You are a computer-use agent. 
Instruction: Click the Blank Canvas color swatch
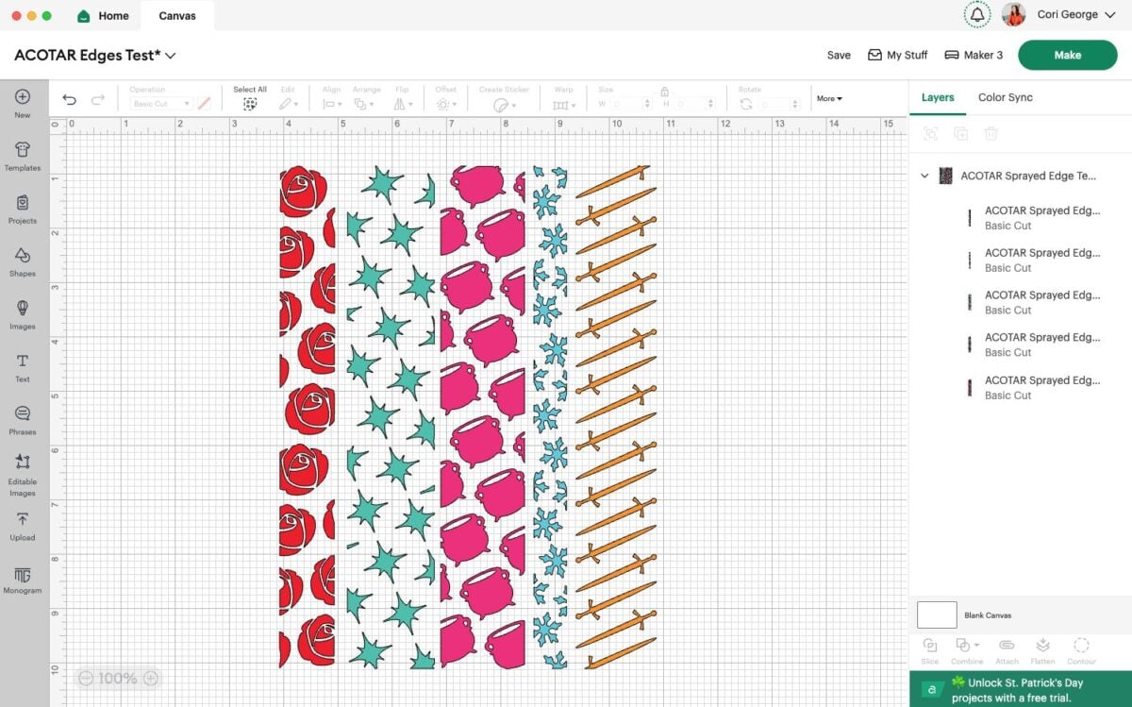937,615
